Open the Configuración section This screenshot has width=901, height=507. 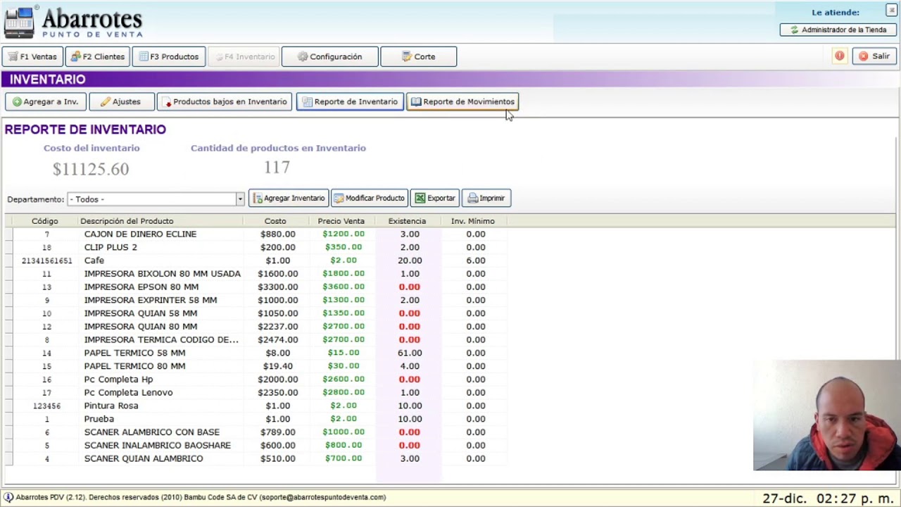[x=329, y=56]
